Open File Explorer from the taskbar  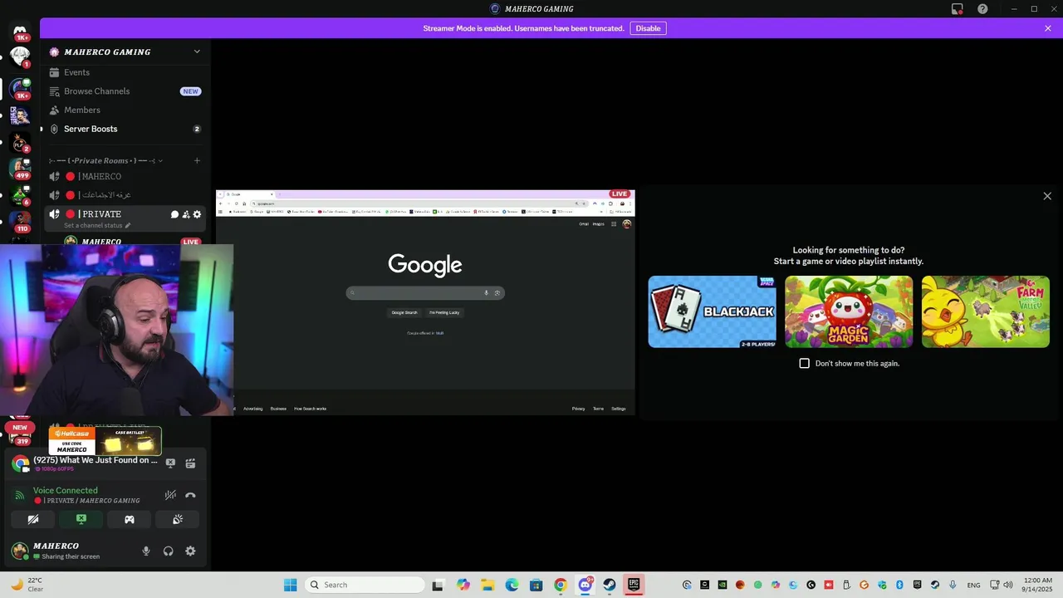tap(487, 585)
